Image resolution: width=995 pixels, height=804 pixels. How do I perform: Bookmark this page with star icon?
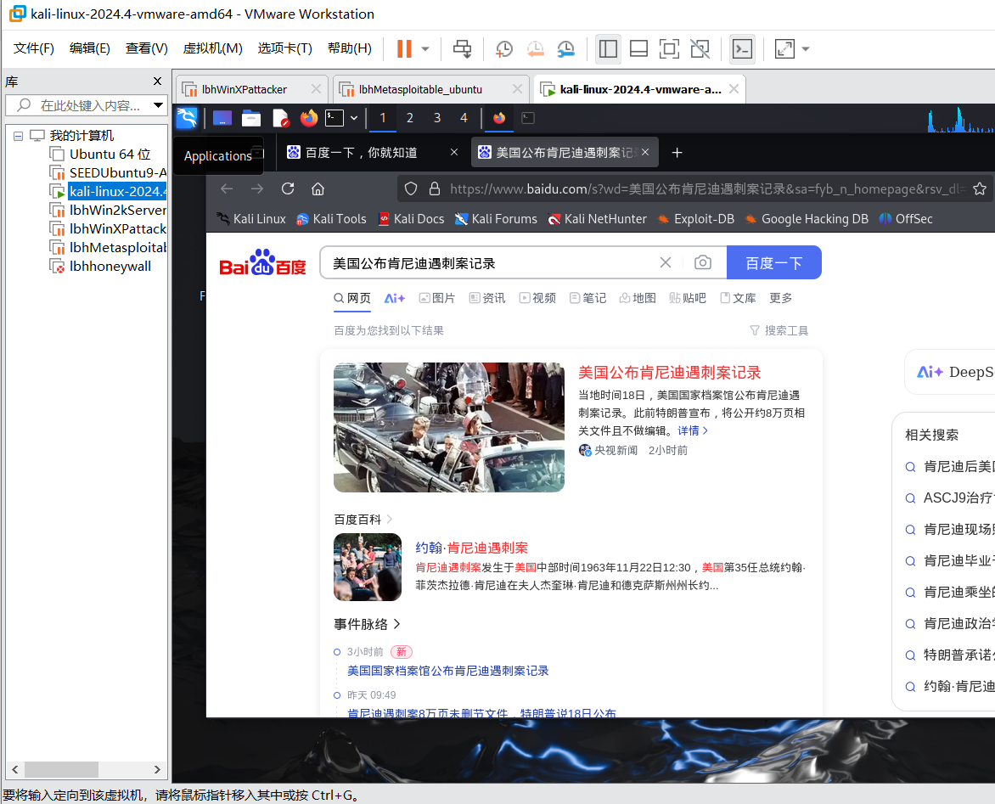click(x=980, y=188)
